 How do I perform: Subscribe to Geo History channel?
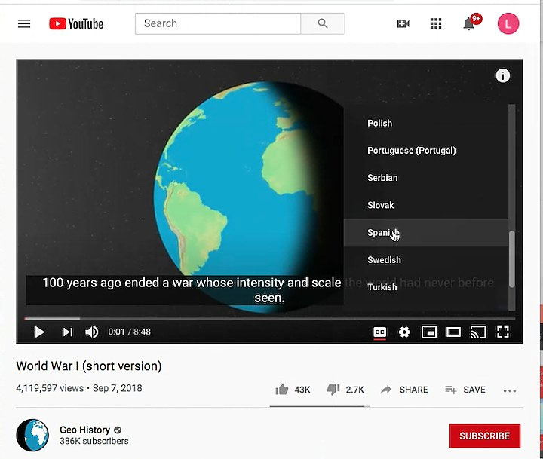[x=484, y=436]
